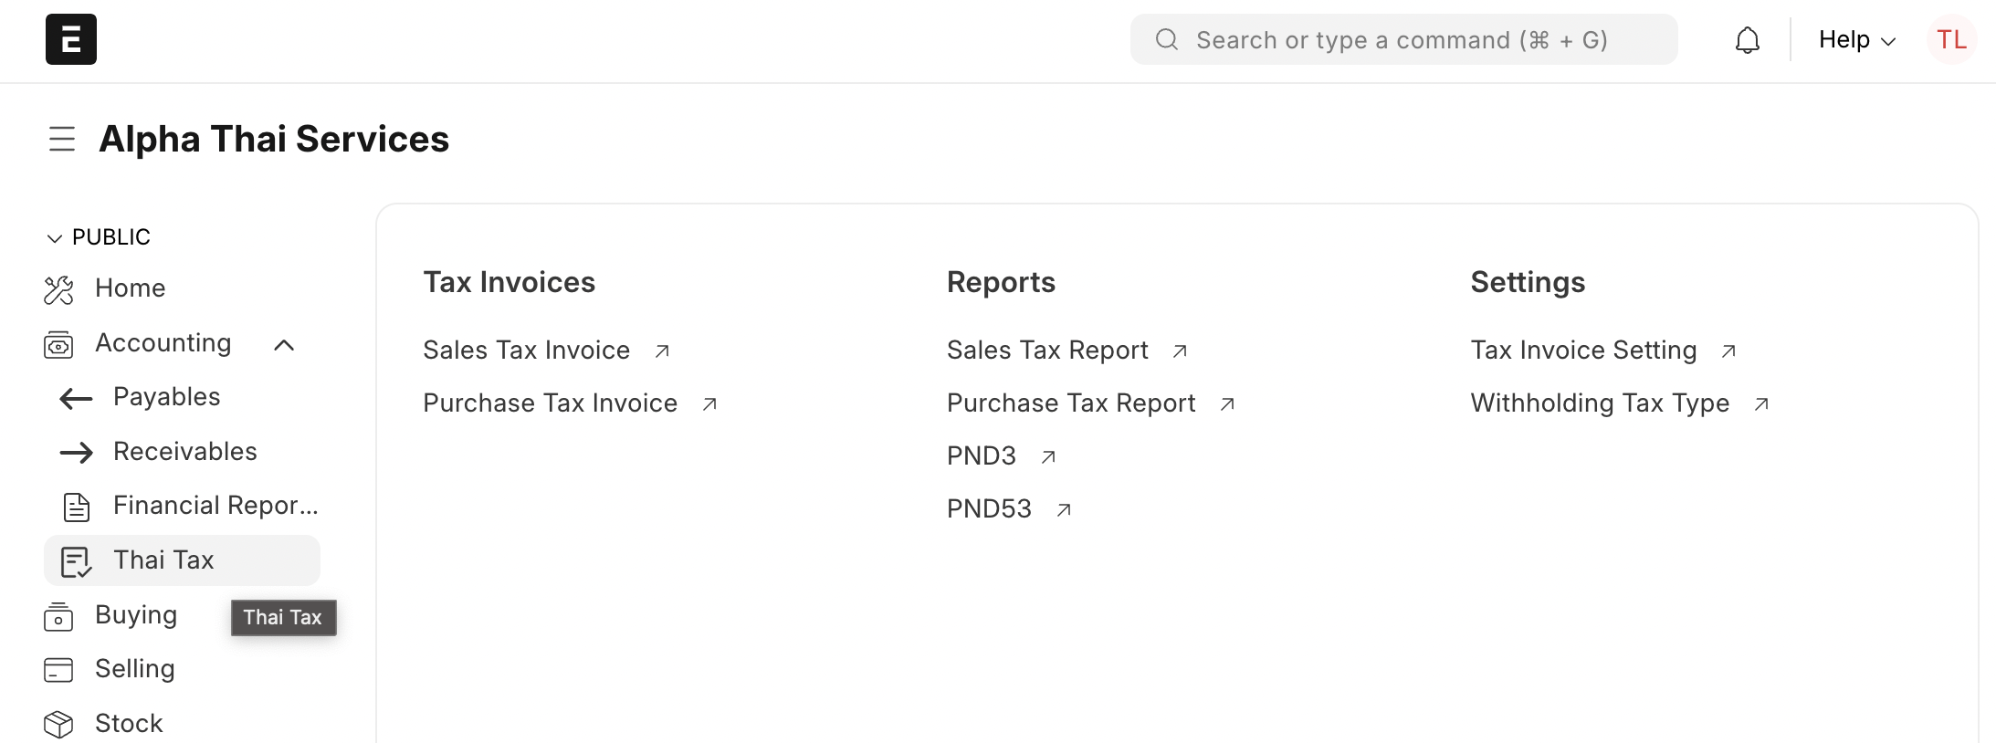Click the Buying sidebar icon
1996x743 pixels.
[x=58, y=616]
